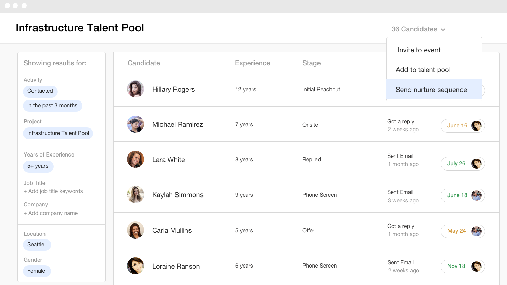Open the 36 Candidates dropdown
Image resolution: width=507 pixels, height=285 pixels.
pos(418,29)
